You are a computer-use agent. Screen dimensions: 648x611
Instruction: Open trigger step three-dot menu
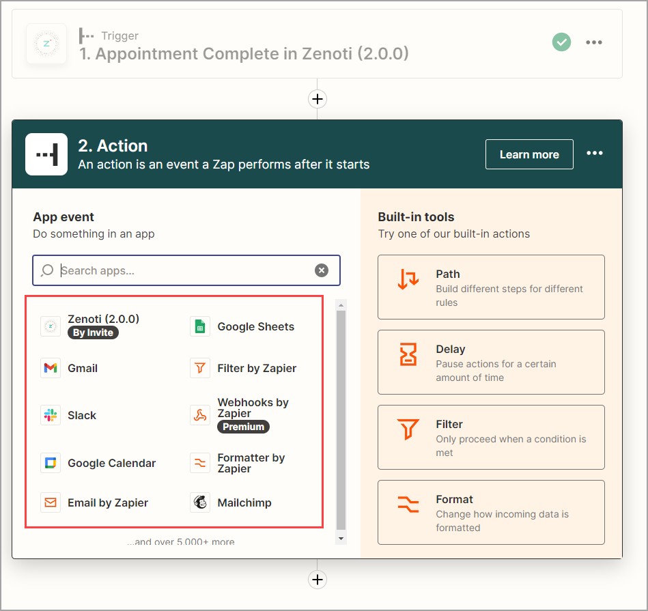coord(594,42)
